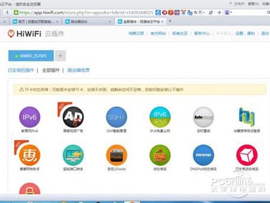Switch to the installed plugins tab
Image resolution: width=270 pixels, height=203 pixels.
pyautogui.click(x=21, y=70)
